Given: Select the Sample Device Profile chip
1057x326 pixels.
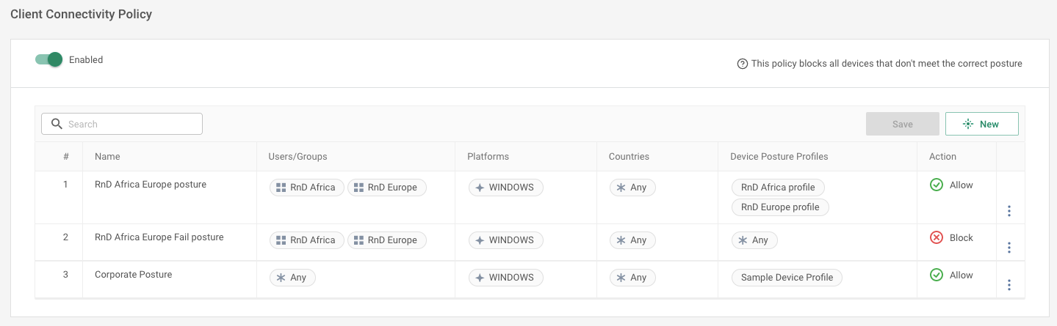Looking at the screenshot, I should tap(787, 278).
